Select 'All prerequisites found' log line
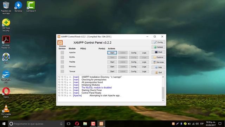 coord(92,82)
